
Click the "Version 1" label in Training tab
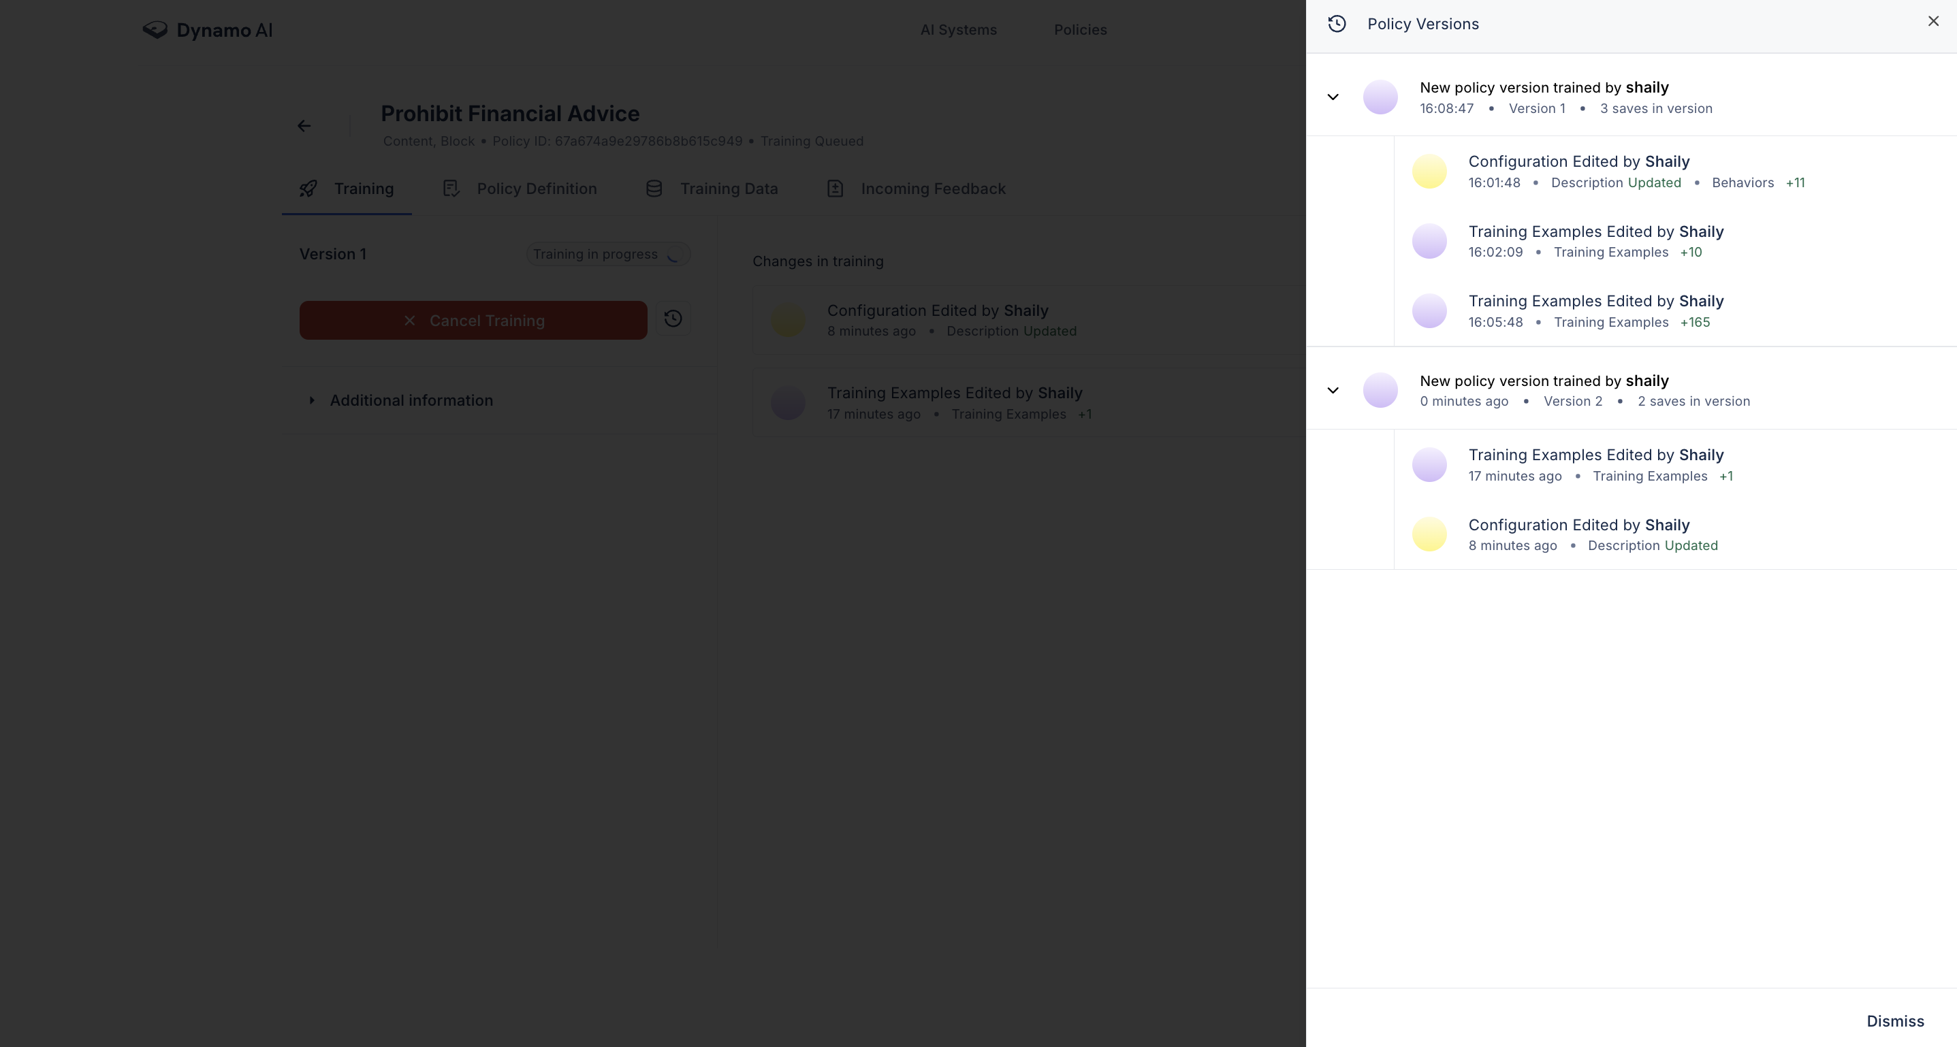click(x=333, y=255)
